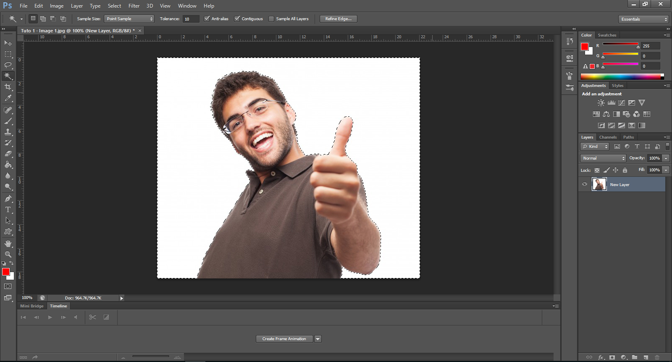
Task: Open the Layer menu
Action: 77,6
